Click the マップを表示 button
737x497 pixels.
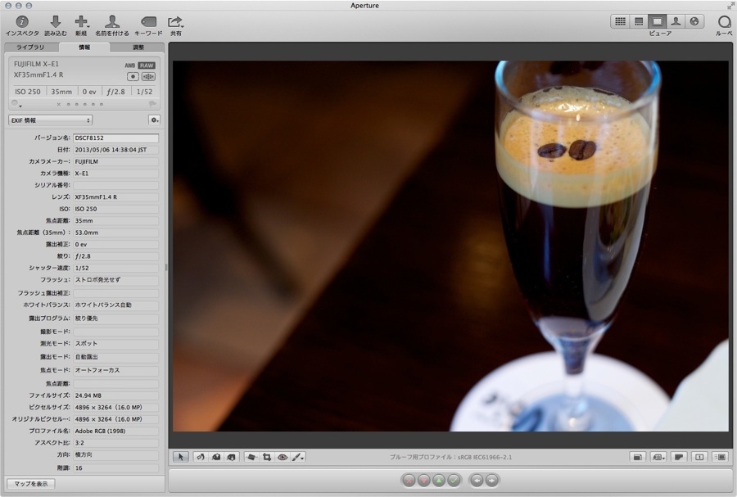(x=30, y=484)
